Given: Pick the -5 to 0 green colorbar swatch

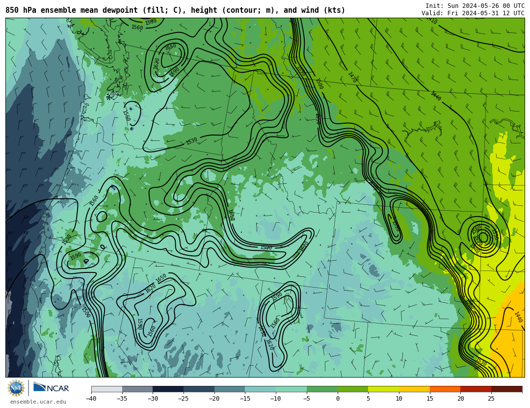Looking at the screenshot, I should point(322,389).
